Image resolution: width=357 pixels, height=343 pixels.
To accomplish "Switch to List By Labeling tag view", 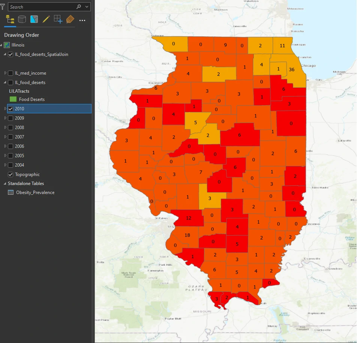I will 70,20.
